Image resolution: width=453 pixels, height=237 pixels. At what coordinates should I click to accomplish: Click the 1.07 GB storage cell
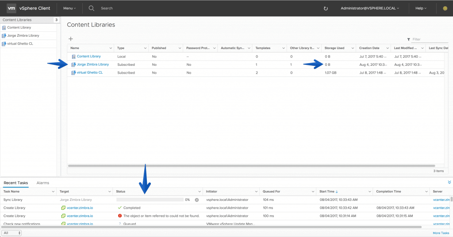(330, 73)
